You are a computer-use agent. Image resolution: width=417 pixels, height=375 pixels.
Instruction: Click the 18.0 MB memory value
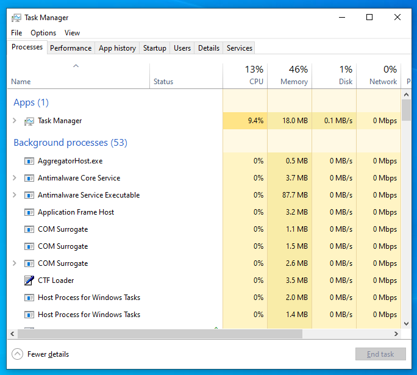tap(295, 121)
